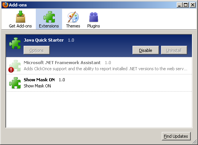Image resolution: width=198 pixels, height=145 pixels.
Task: Open Options for Java Quick Starter
Action: pyautogui.click(x=37, y=50)
